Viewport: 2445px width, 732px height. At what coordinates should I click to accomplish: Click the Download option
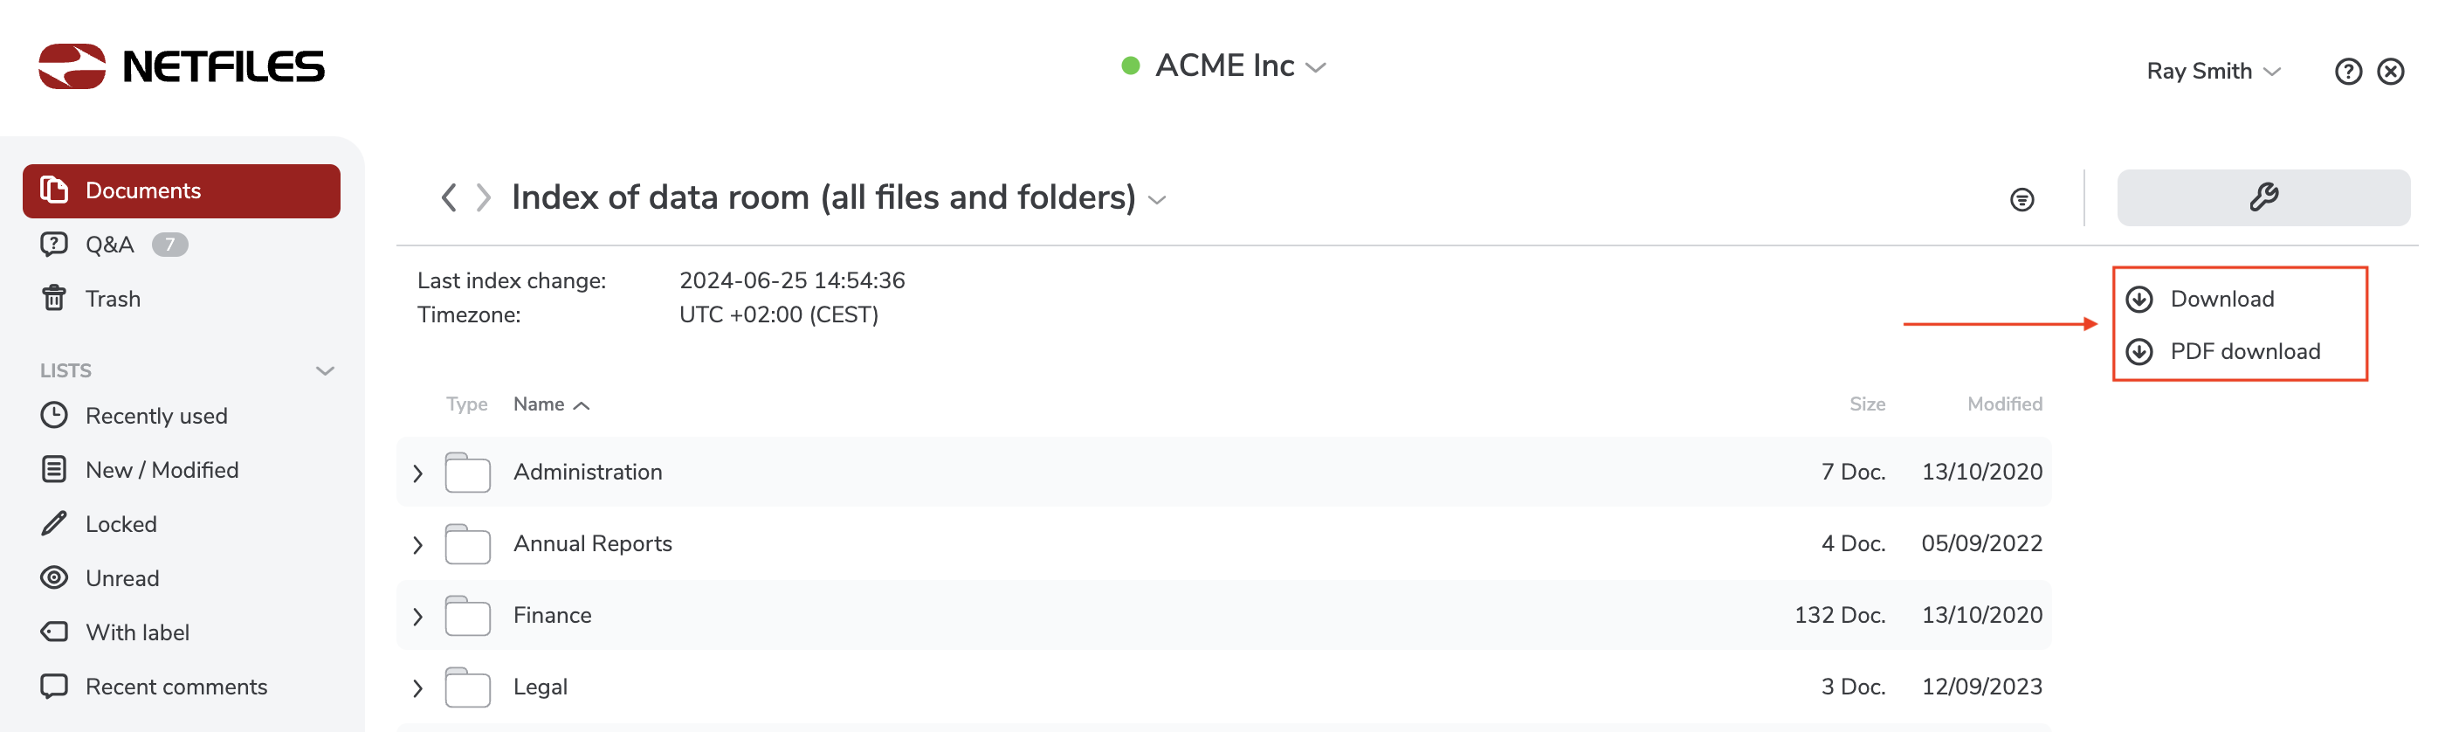(x=2221, y=299)
